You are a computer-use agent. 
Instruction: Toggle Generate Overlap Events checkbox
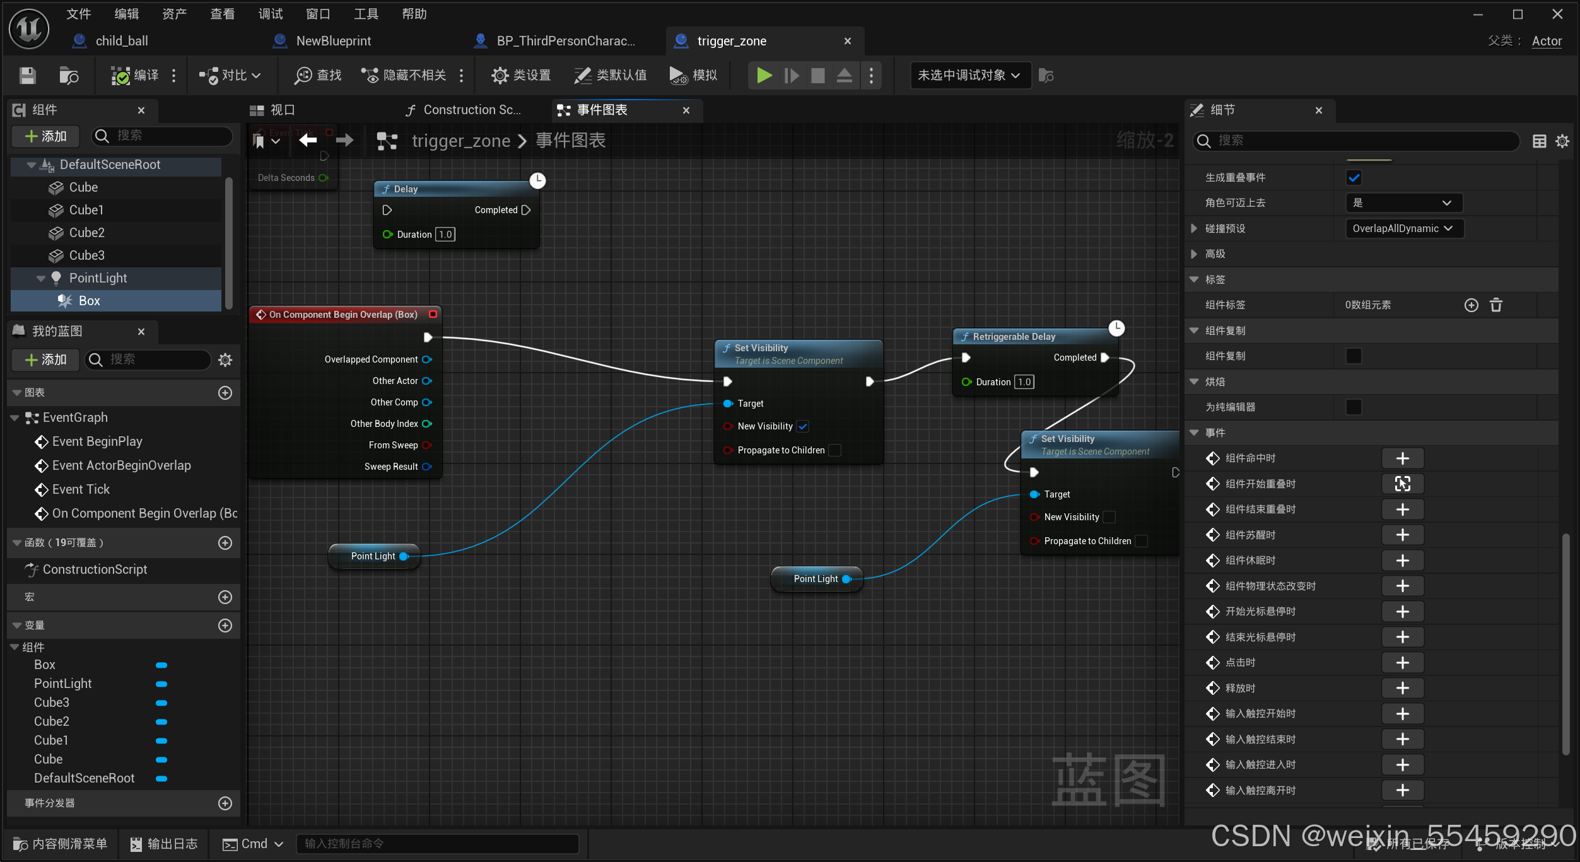point(1354,177)
